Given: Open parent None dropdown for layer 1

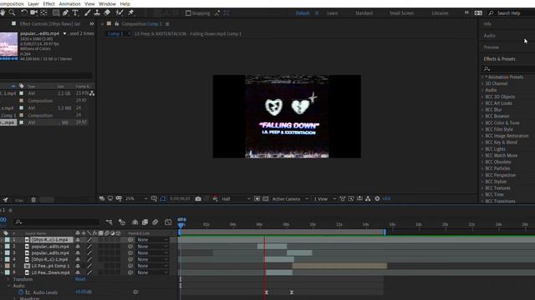Looking at the screenshot, I should (x=152, y=240).
